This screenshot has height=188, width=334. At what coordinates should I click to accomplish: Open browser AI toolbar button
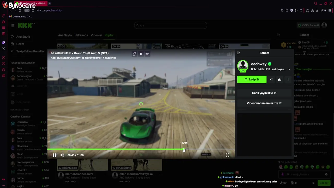pyautogui.click(x=324, y=10)
